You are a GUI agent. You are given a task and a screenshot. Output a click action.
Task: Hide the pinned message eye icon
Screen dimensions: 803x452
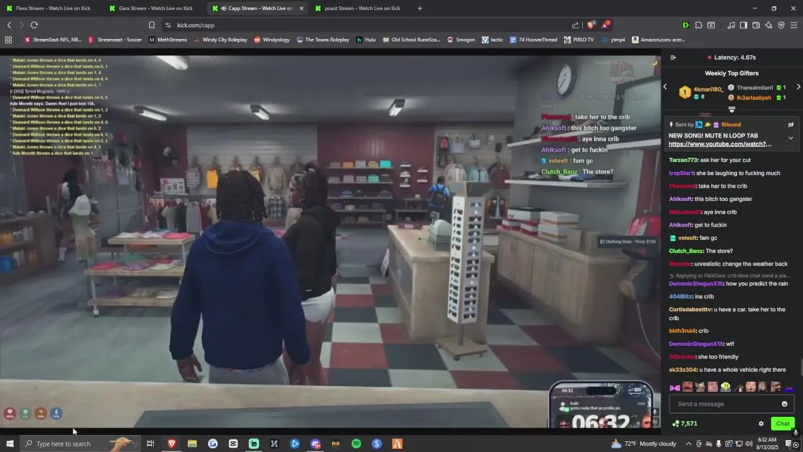click(x=790, y=124)
